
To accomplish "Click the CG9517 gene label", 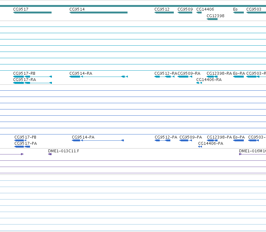I will pyautogui.click(x=21, y=9).
